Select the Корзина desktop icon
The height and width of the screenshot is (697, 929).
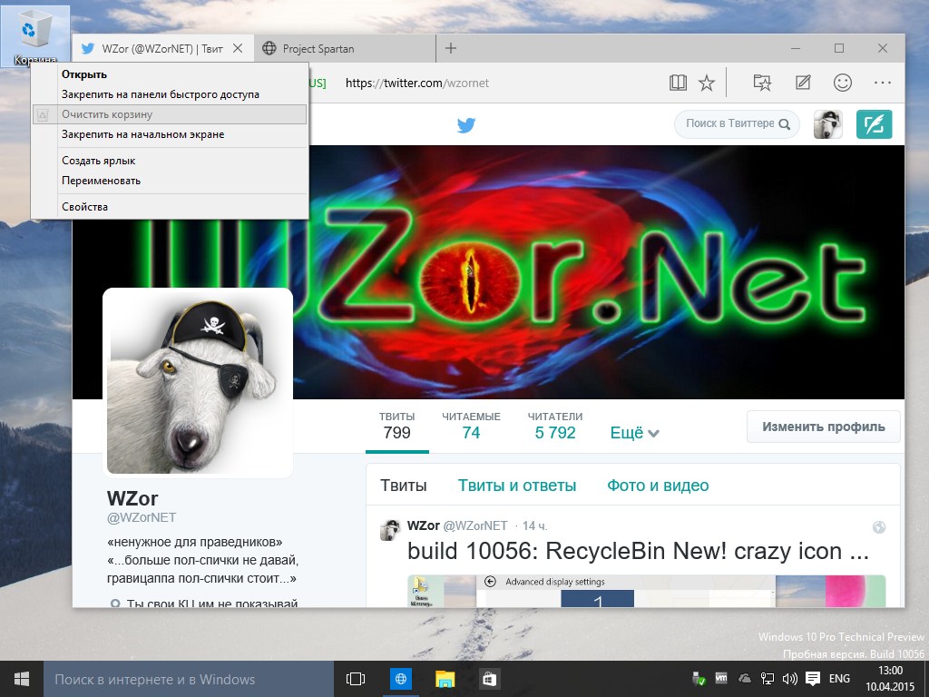[x=35, y=36]
